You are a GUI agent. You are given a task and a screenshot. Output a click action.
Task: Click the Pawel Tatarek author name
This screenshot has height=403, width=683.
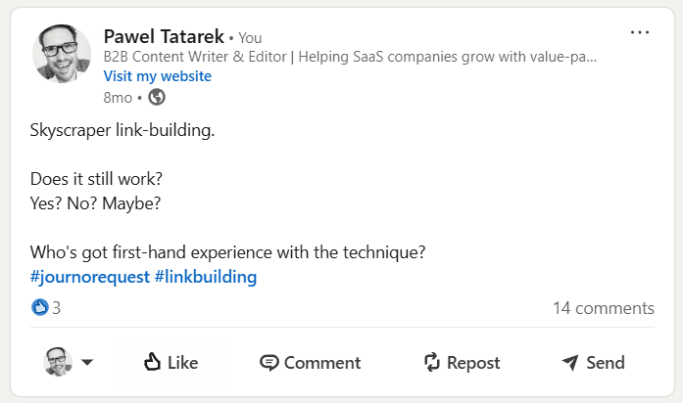tap(164, 36)
